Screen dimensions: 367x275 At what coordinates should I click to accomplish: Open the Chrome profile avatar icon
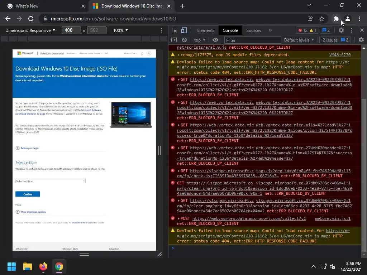348,19
